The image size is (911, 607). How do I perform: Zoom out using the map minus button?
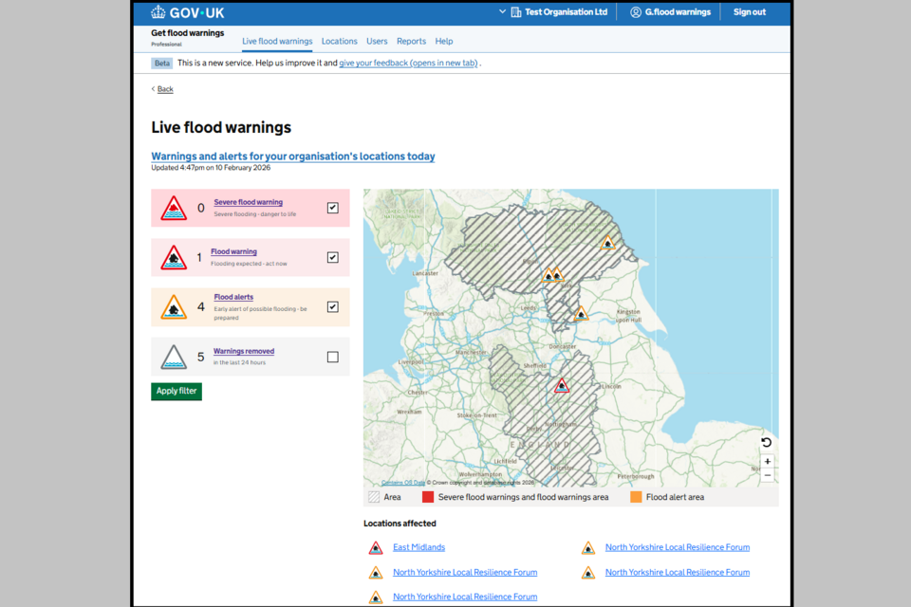pos(767,475)
